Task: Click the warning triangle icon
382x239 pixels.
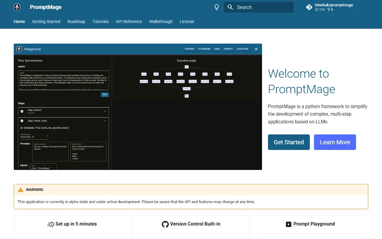Action: (x=21, y=190)
